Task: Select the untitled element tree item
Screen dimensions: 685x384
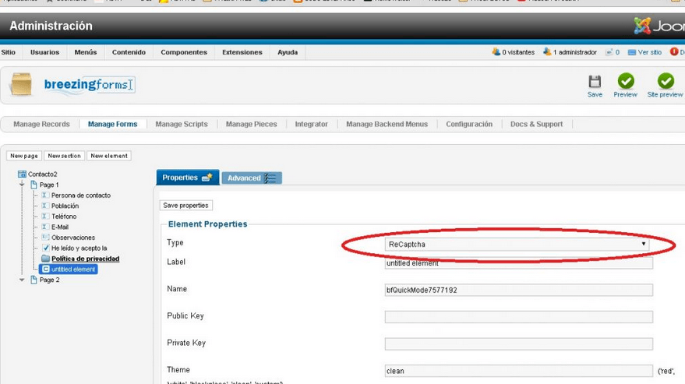Action: 69,269
